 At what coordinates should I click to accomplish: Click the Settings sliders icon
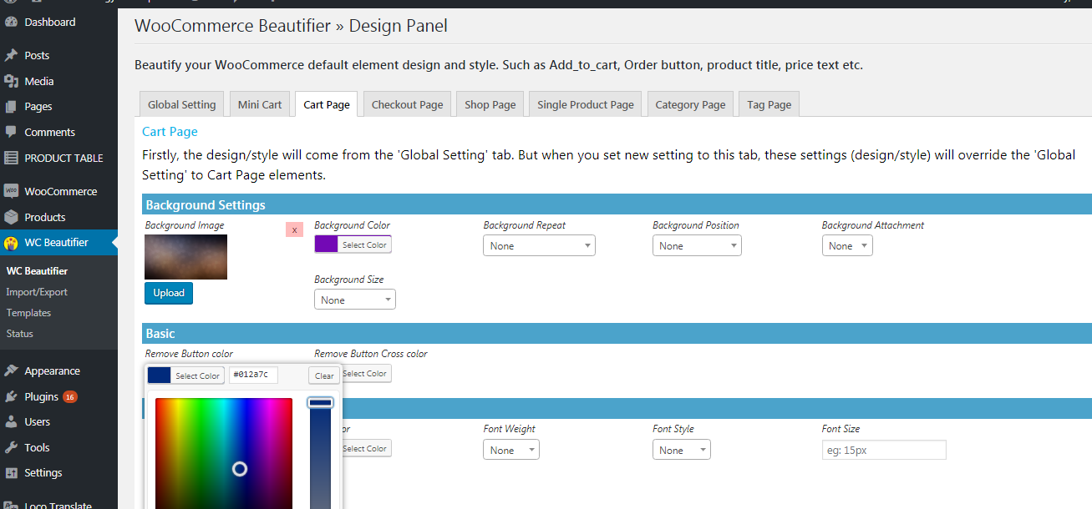click(x=11, y=473)
